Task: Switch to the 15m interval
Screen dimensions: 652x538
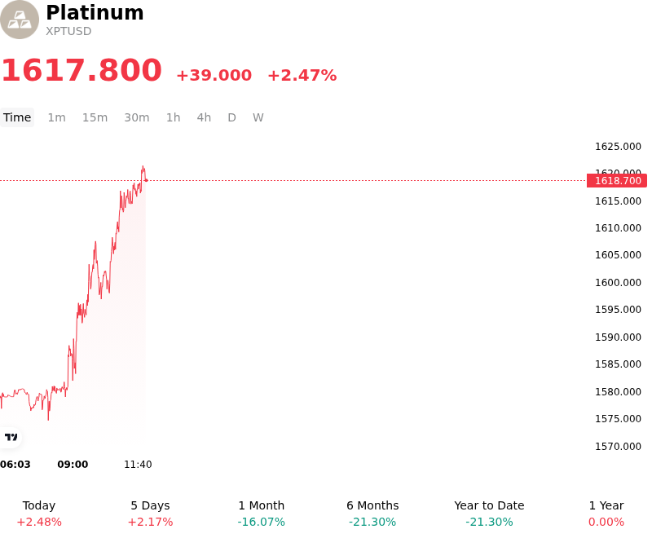Action: (x=95, y=117)
